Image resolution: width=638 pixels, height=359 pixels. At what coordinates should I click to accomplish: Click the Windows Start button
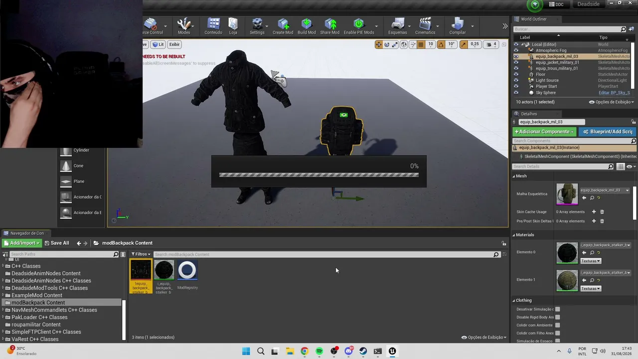click(246, 351)
